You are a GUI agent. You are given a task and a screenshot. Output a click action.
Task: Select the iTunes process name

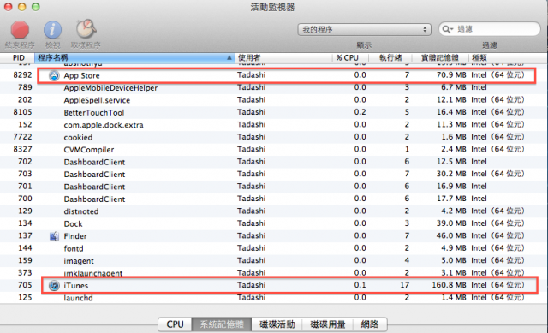[x=76, y=285]
